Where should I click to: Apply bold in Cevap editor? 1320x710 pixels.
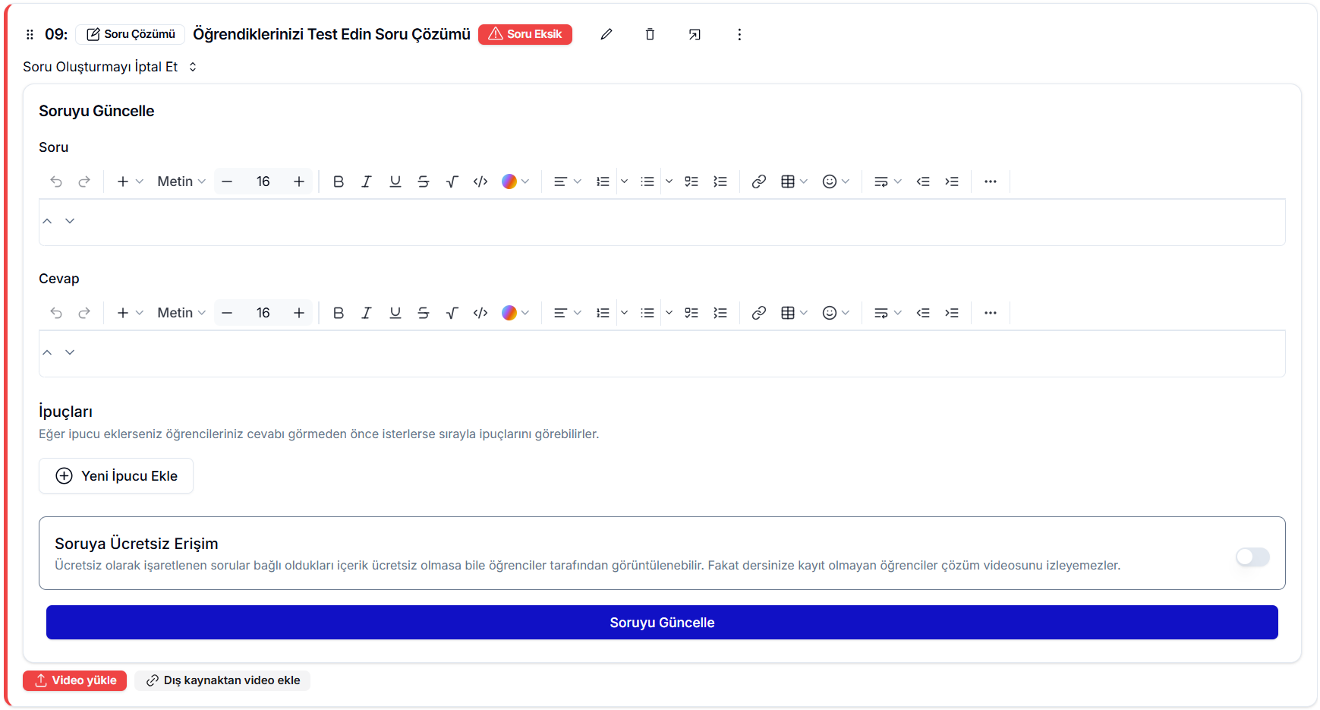pyautogui.click(x=339, y=313)
